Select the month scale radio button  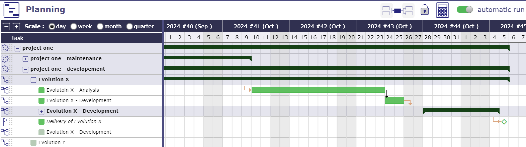[100, 27]
